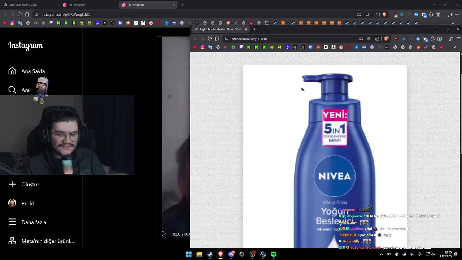This screenshot has width=462, height=260.
Task: Open Google Drive bookmark in back window
Action: pyautogui.click(x=43, y=23)
